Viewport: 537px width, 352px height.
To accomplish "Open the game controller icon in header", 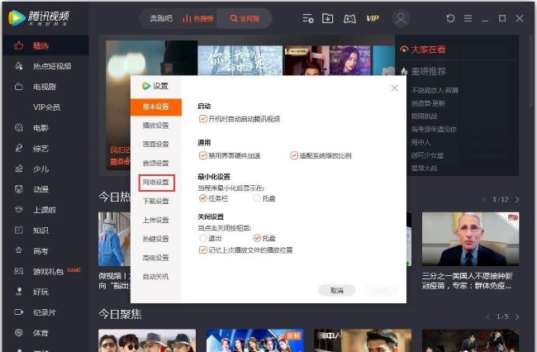I will coord(349,17).
